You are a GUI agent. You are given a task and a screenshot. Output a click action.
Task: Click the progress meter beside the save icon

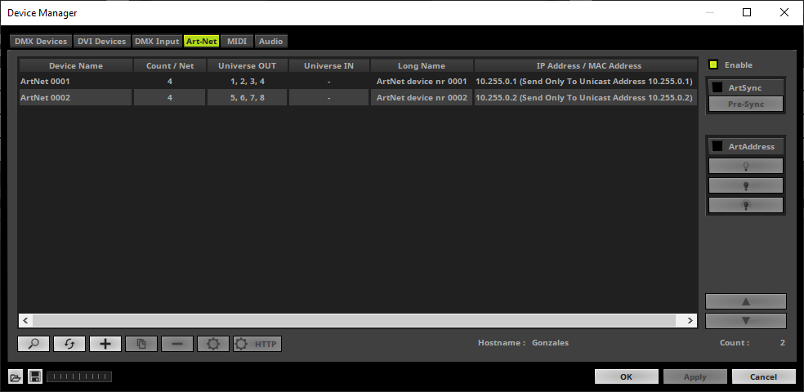[x=79, y=377]
